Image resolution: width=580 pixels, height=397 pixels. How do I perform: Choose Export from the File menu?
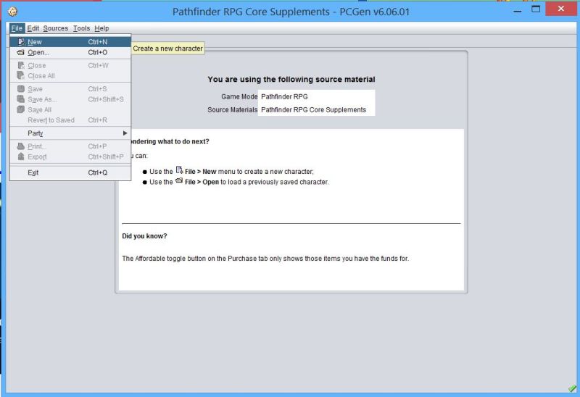pos(70,156)
